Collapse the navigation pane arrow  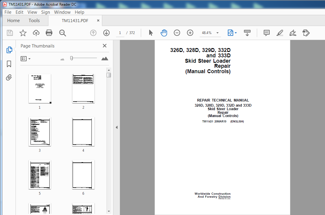[x=117, y=127]
